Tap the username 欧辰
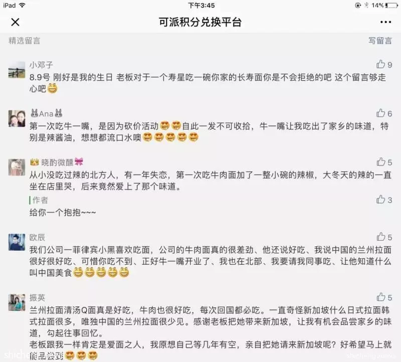 37,238
